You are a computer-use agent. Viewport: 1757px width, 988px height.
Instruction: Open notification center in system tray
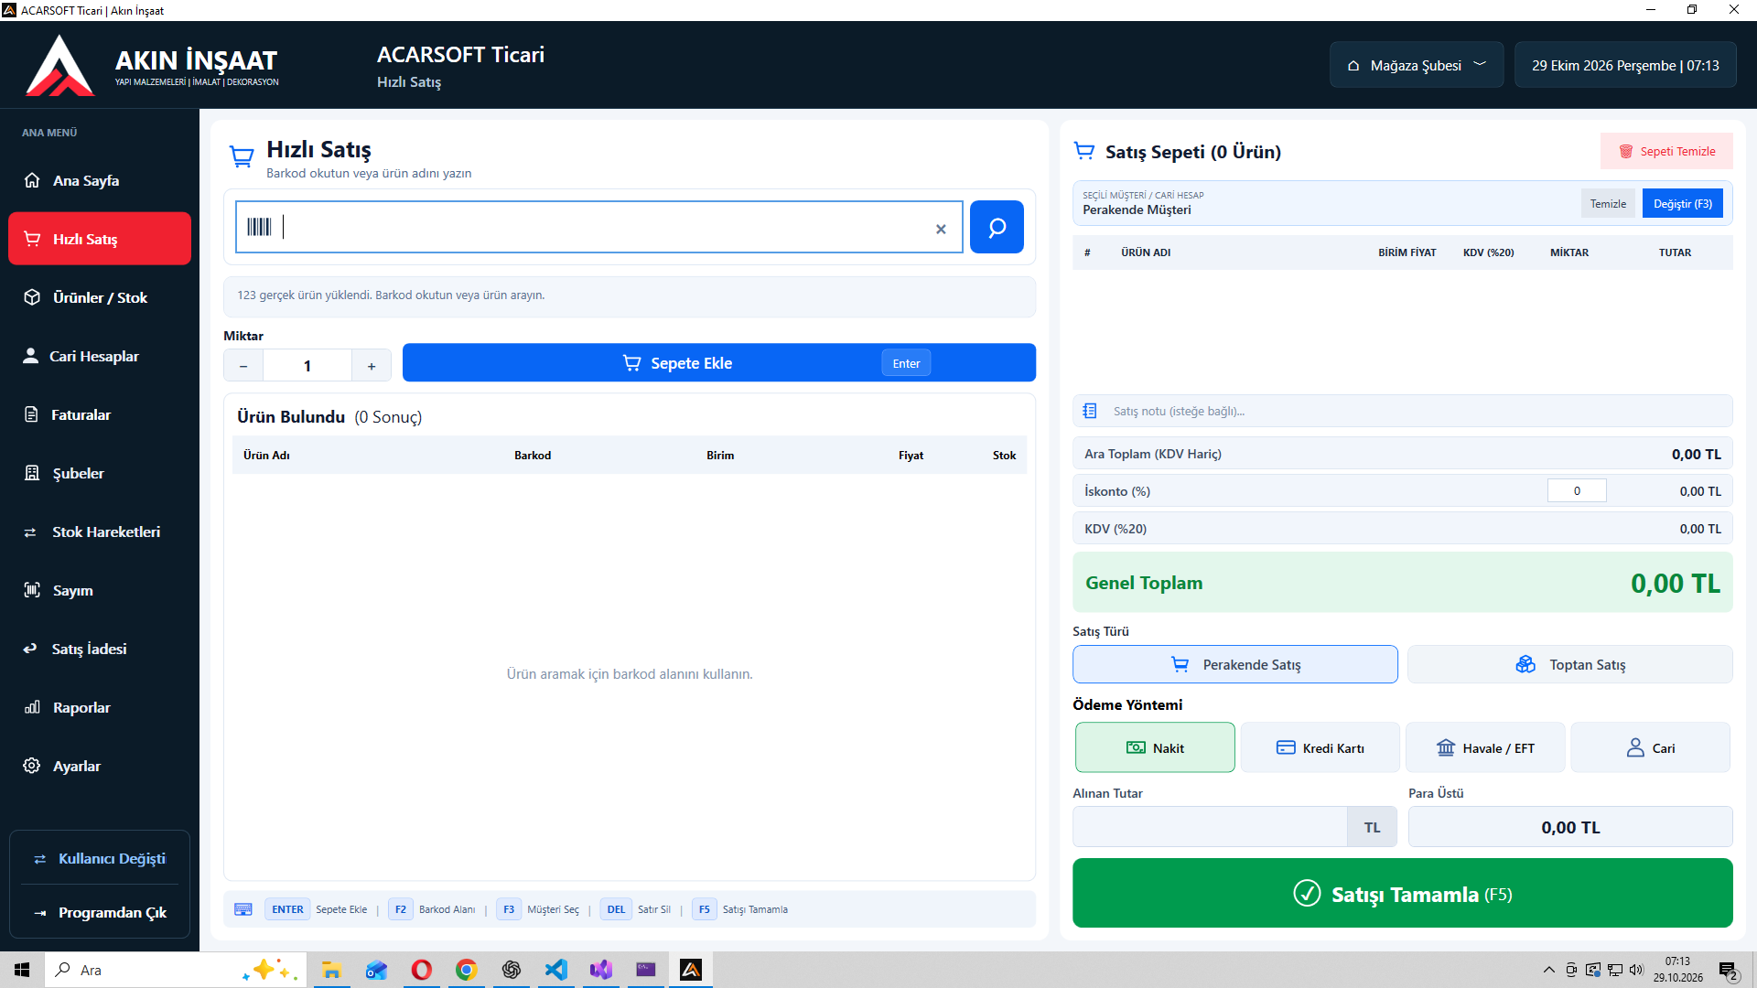point(1728,970)
